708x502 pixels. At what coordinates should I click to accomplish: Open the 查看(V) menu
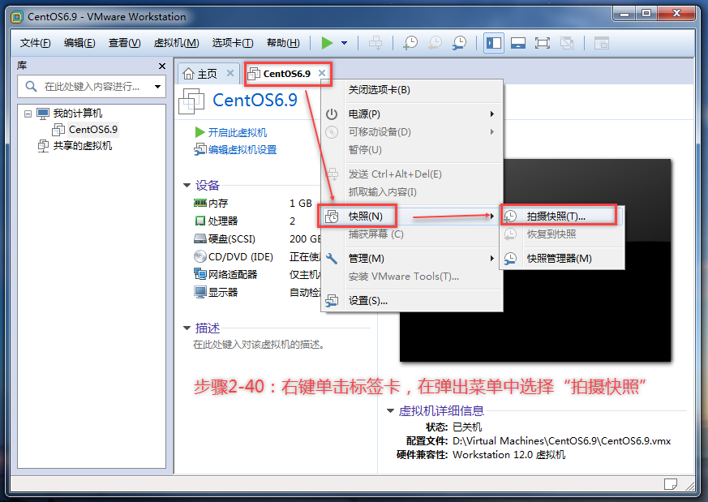125,43
